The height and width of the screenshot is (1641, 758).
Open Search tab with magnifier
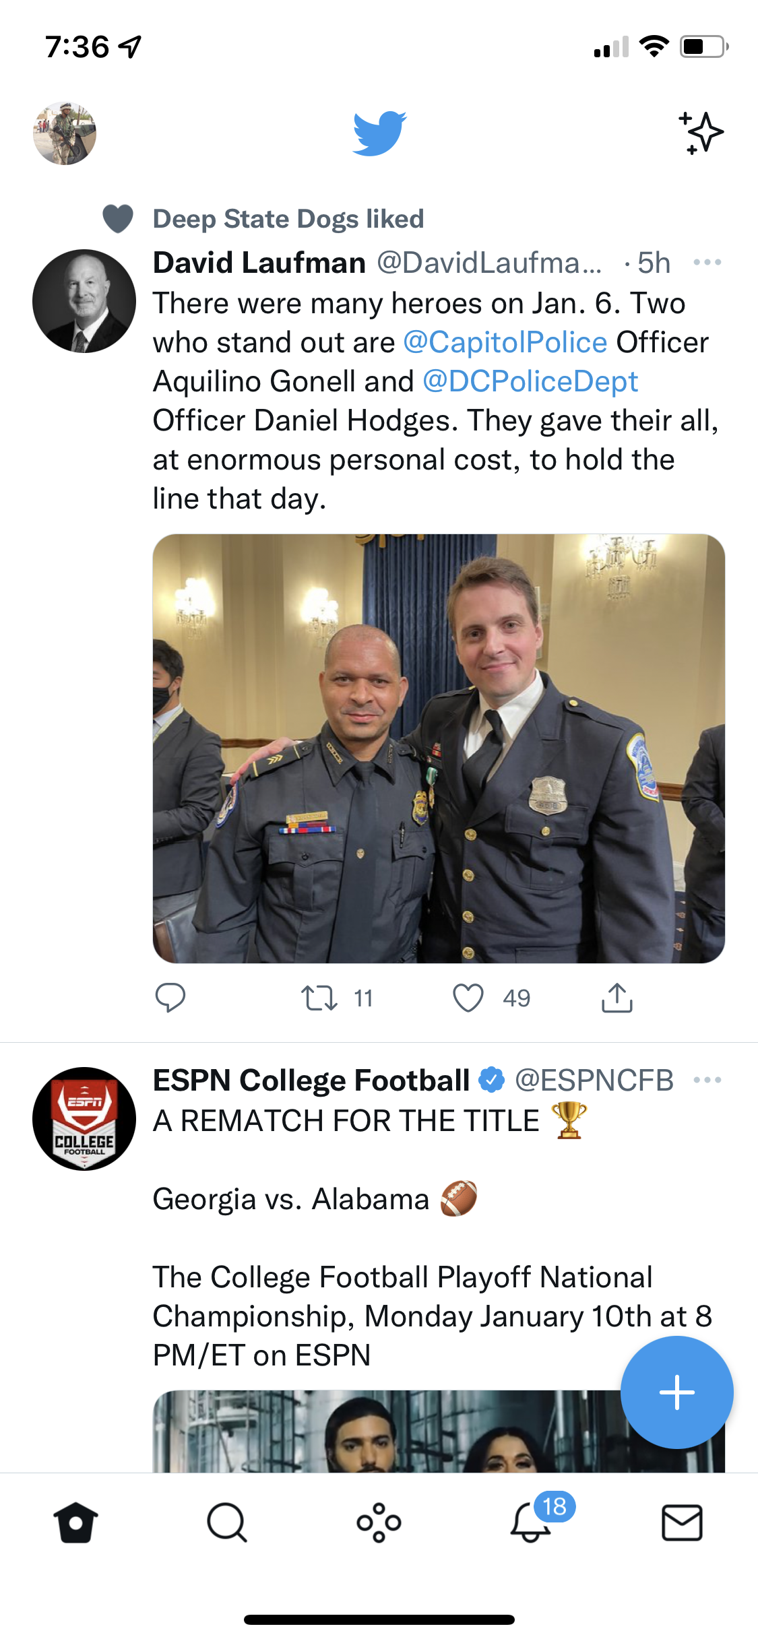pos(227,1522)
